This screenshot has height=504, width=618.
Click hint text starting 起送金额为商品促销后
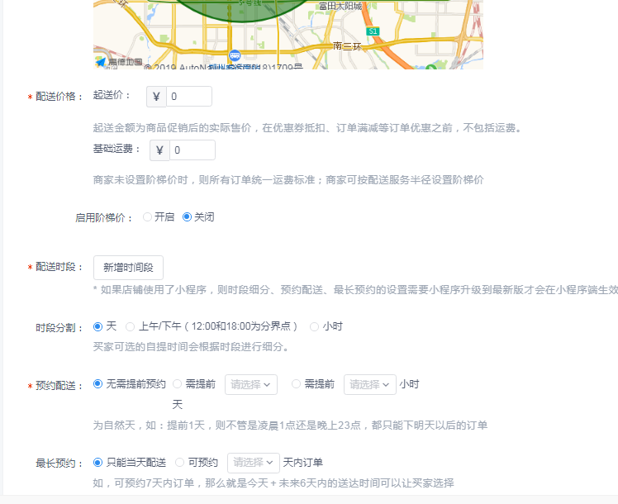tap(307, 128)
